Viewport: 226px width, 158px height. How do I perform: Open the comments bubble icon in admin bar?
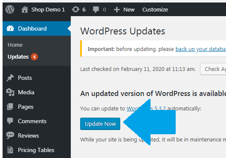[x=96, y=10]
